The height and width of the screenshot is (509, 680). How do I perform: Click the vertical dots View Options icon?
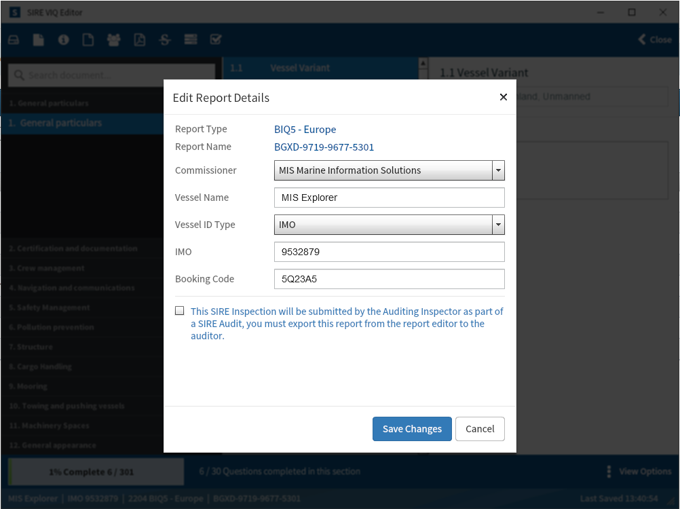(x=609, y=471)
